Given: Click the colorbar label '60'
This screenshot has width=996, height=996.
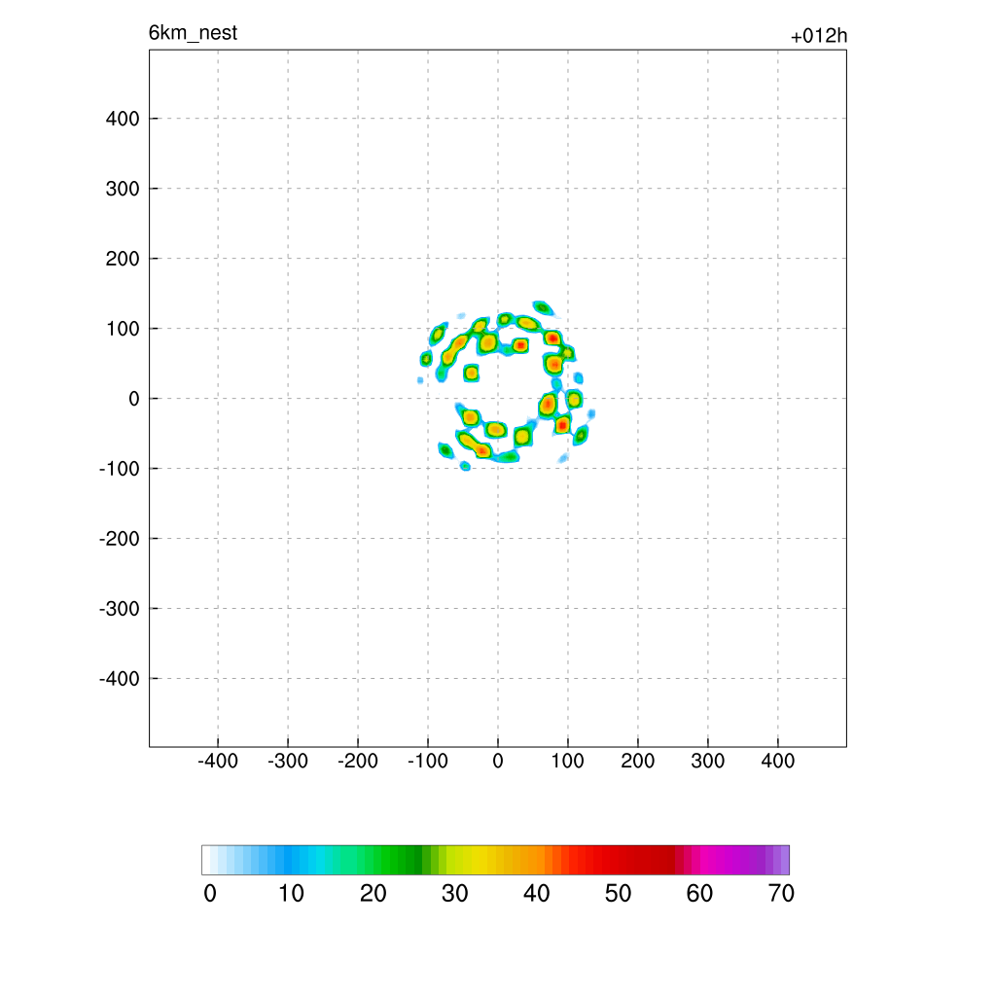Looking at the screenshot, I should (x=699, y=894).
